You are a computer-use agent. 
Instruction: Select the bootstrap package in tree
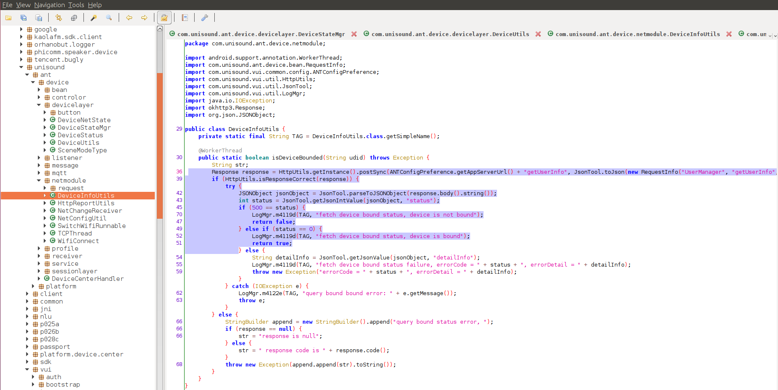pyautogui.click(x=63, y=385)
